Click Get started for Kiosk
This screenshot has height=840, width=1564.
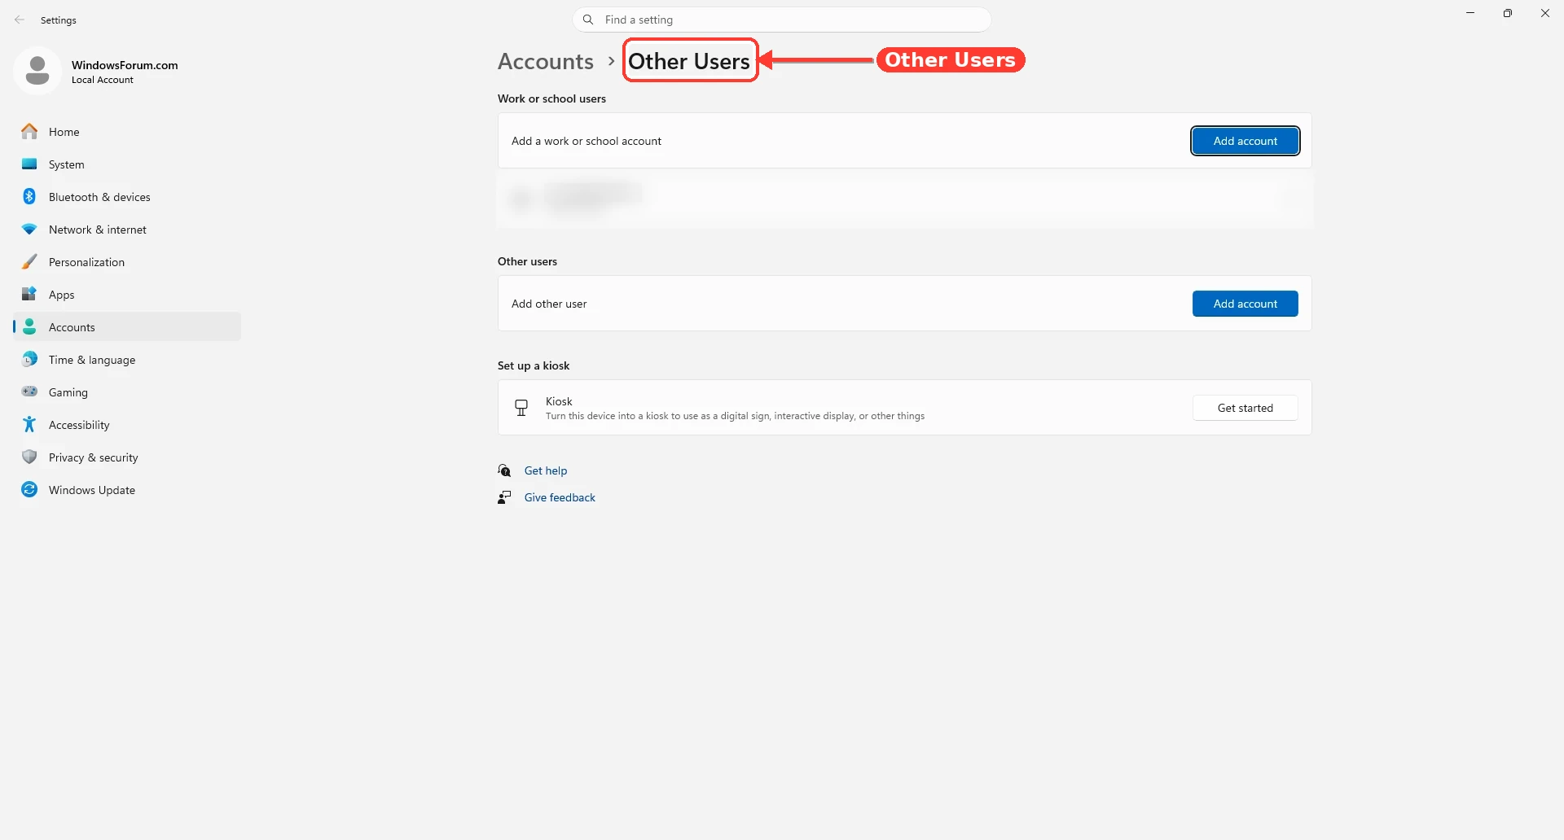click(x=1245, y=408)
